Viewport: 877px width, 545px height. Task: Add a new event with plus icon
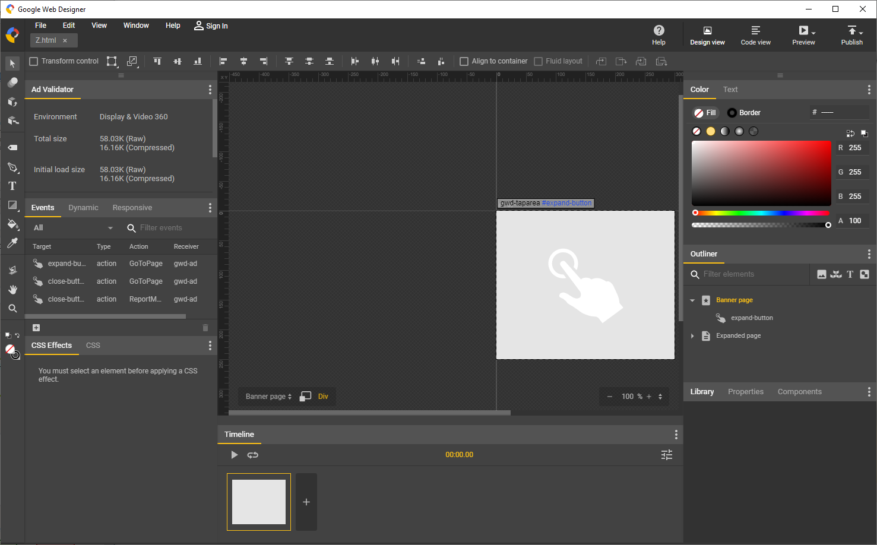[x=36, y=328]
